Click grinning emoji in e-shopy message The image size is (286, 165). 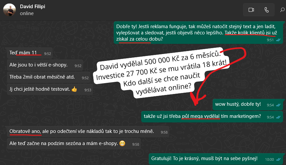point(122,143)
